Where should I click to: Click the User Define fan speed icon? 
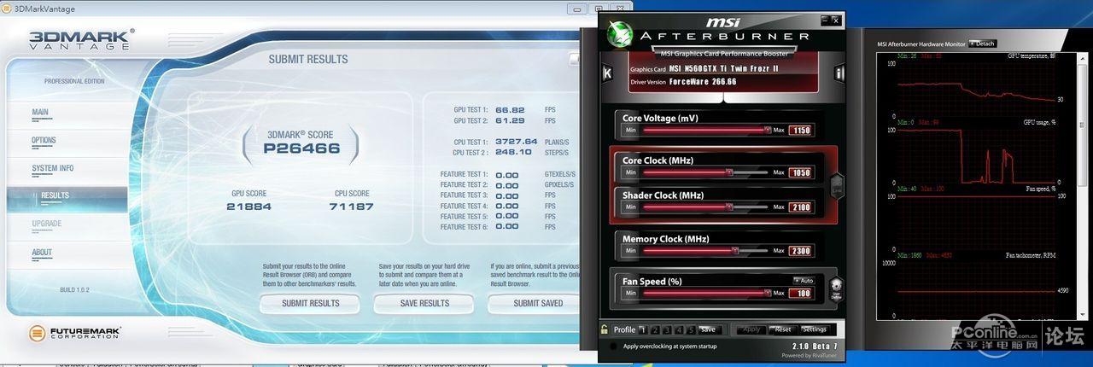(x=837, y=288)
